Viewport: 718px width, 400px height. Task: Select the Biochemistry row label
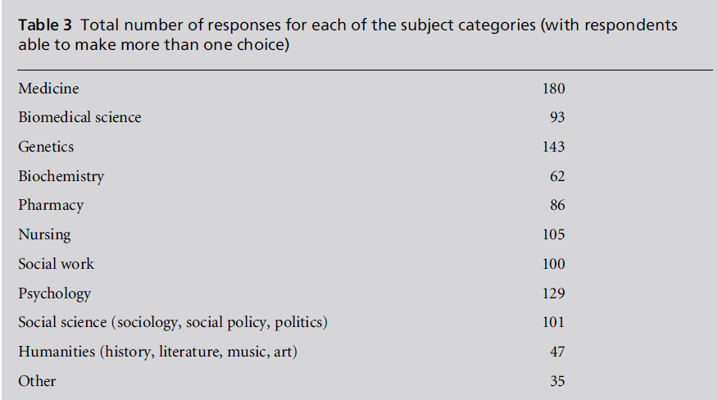61,176
